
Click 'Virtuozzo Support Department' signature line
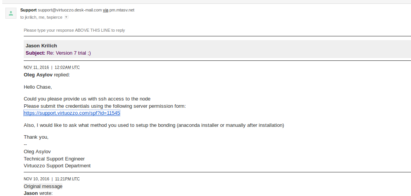point(57,166)
